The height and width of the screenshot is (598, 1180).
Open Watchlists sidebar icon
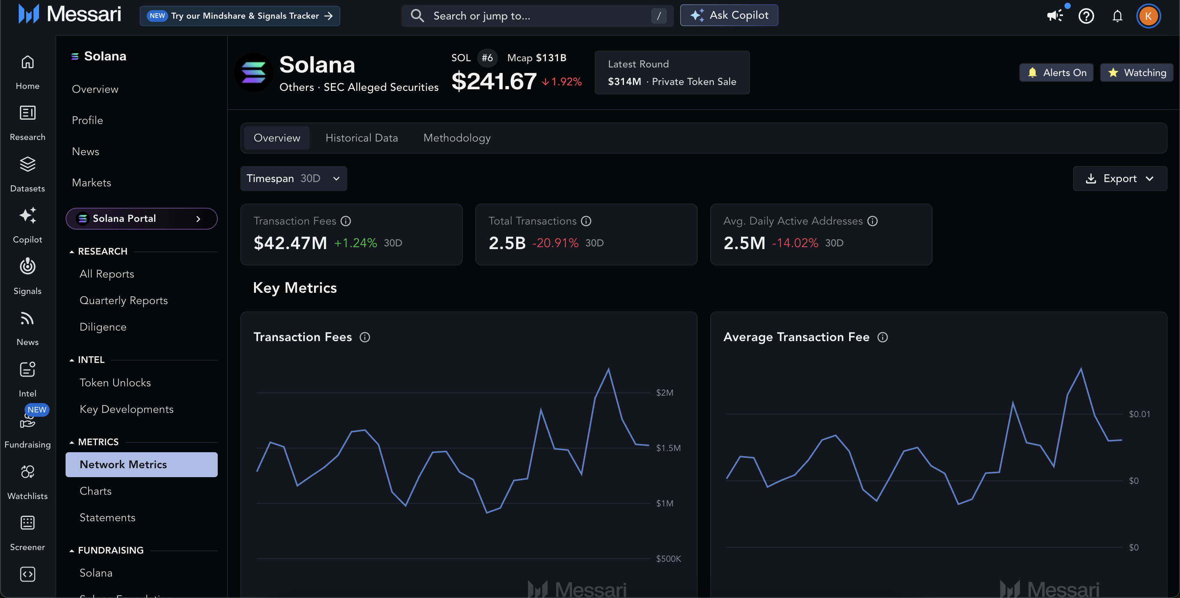pos(27,482)
